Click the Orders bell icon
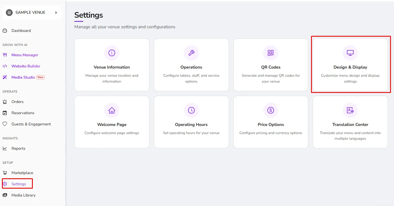 click(5, 102)
